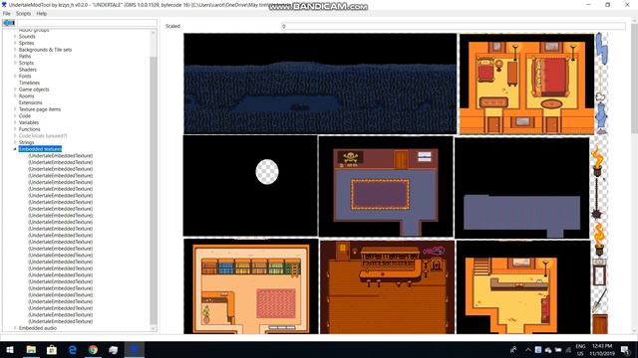Image resolution: width=638 pixels, height=358 pixels.
Task: Click the blue back arrow button
Action: 9,23
